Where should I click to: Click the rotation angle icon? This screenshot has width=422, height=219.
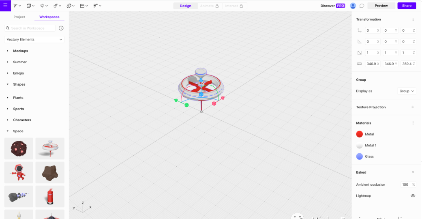[359, 41]
